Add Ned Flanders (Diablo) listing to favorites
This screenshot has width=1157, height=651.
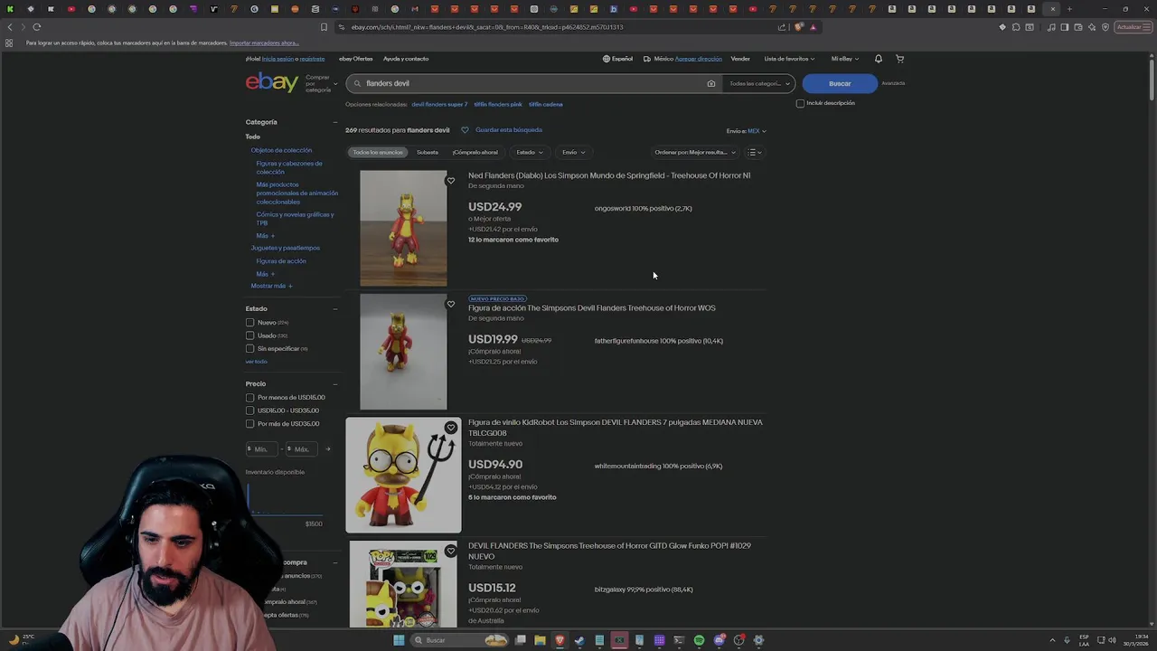pyautogui.click(x=450, y=181)
